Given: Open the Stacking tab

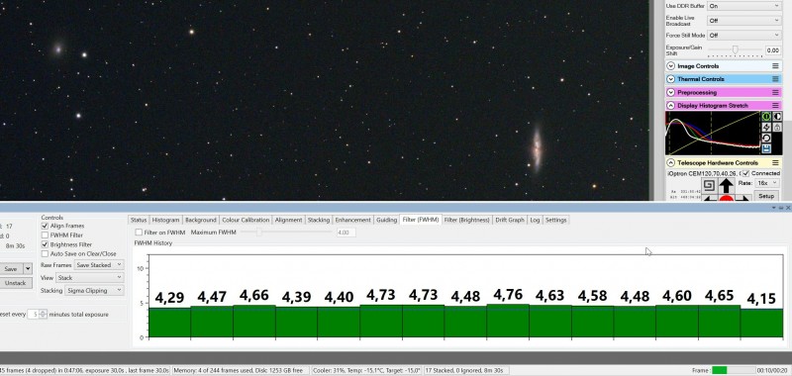Looking at the screenshot, I should 318,220.
